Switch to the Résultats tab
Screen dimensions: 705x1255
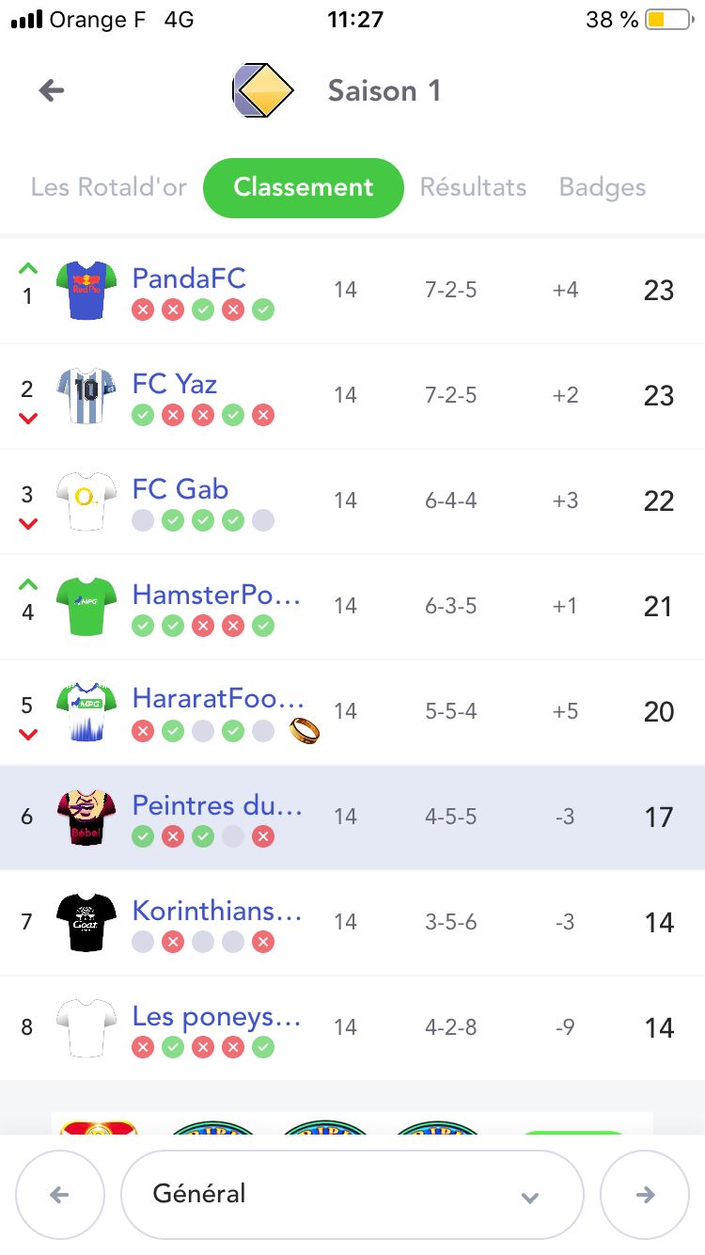[x=473, y=187]
